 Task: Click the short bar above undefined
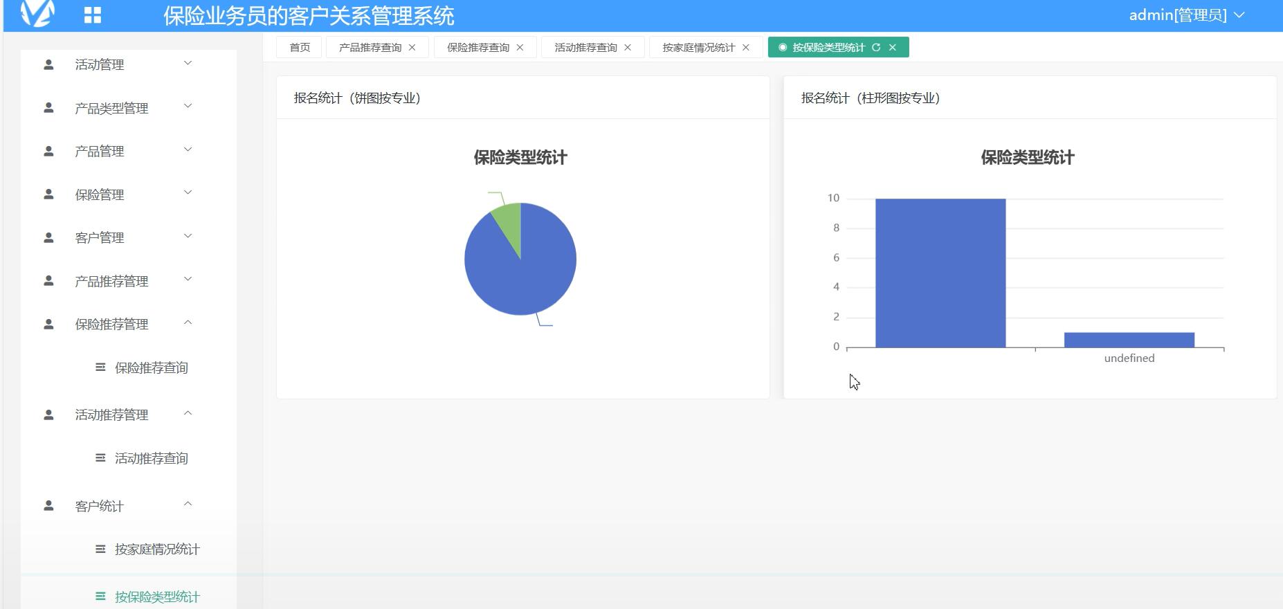1129,340
